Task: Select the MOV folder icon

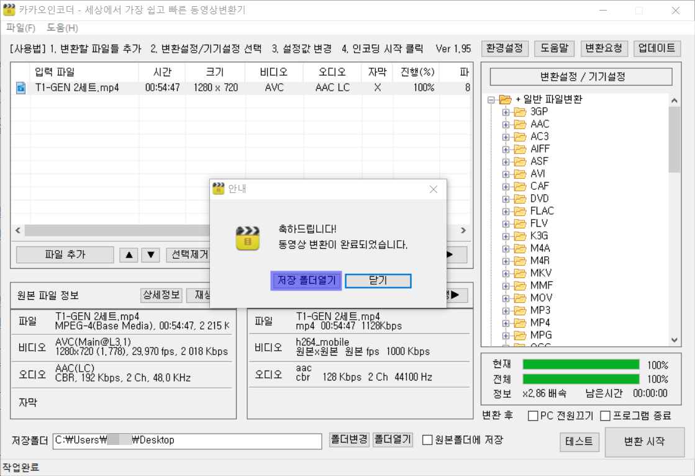Action: [x=520, y=298]
